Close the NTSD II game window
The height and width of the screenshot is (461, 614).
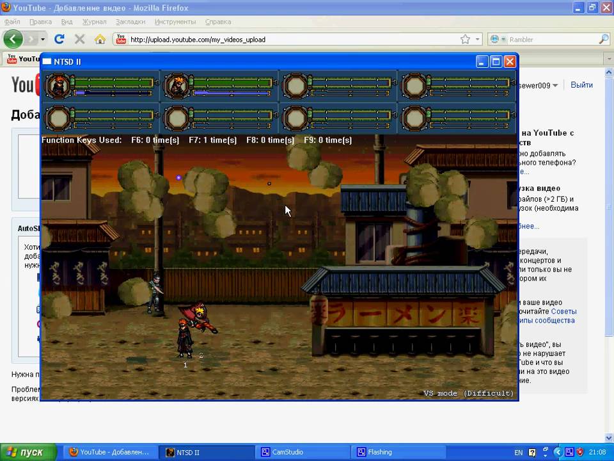click(x=510, y=61)
